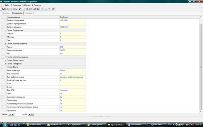Open the '3. Изглед' menu
The image size is (203, 127).
pos(26,5)
